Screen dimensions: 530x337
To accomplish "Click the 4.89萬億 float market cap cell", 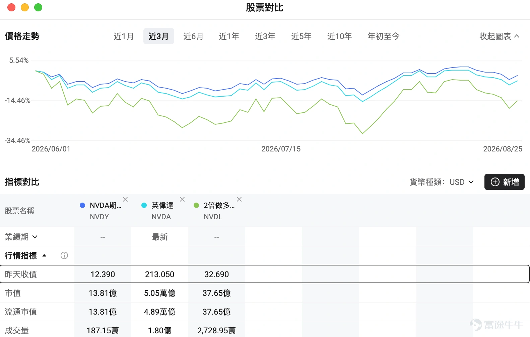I will click(160, 312).
